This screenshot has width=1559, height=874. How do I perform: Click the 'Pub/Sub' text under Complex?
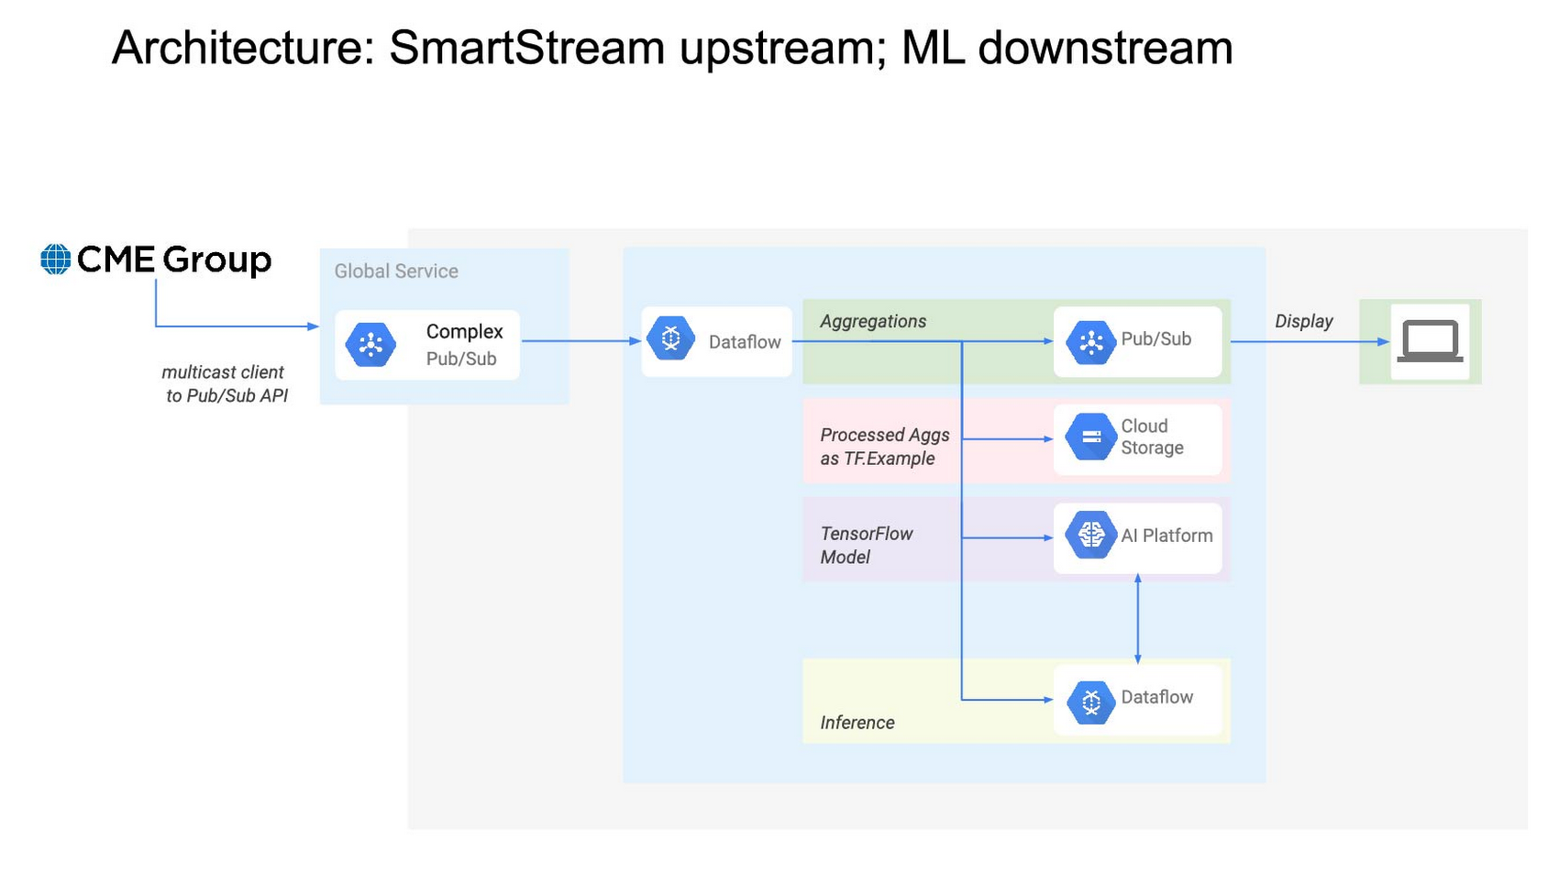(461, 359)
